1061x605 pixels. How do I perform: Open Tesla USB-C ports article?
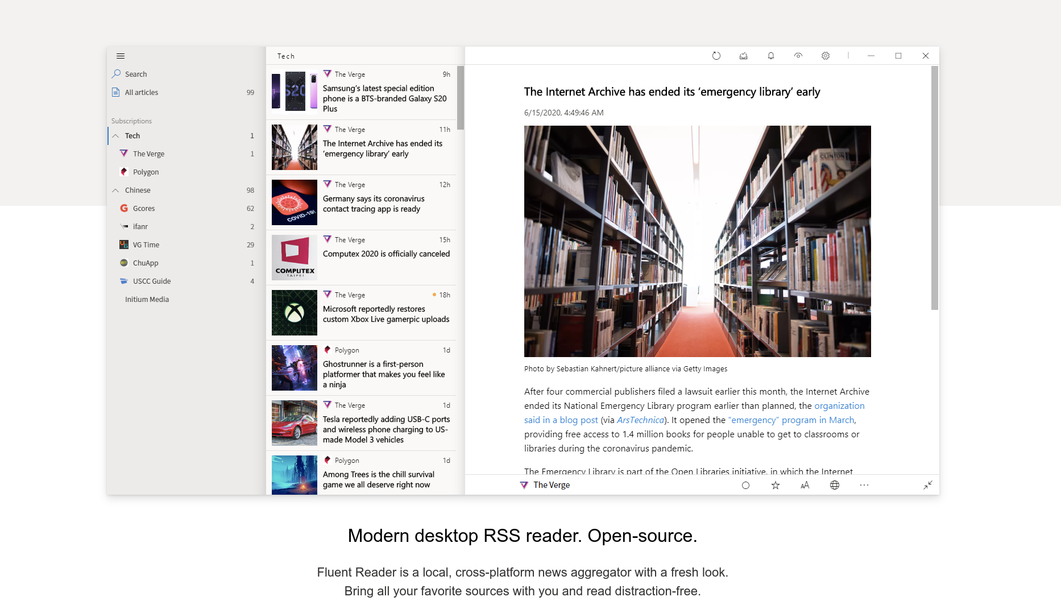[362, 423]
